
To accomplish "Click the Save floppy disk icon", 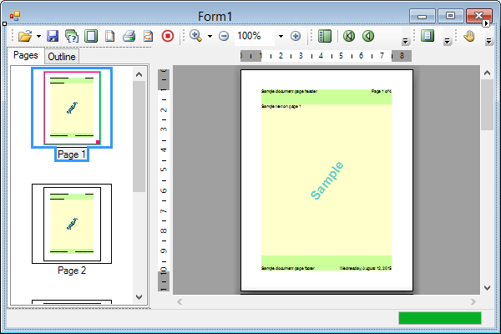I will pyautogui.click(x=52, y=36).
